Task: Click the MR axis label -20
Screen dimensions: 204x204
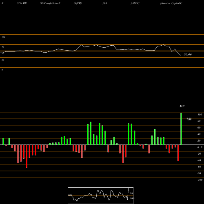Action: click(x=199, y=154)
